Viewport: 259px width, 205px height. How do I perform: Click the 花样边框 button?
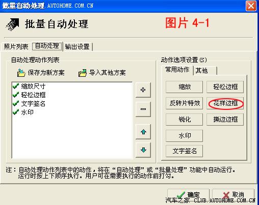tap(225, 103)
